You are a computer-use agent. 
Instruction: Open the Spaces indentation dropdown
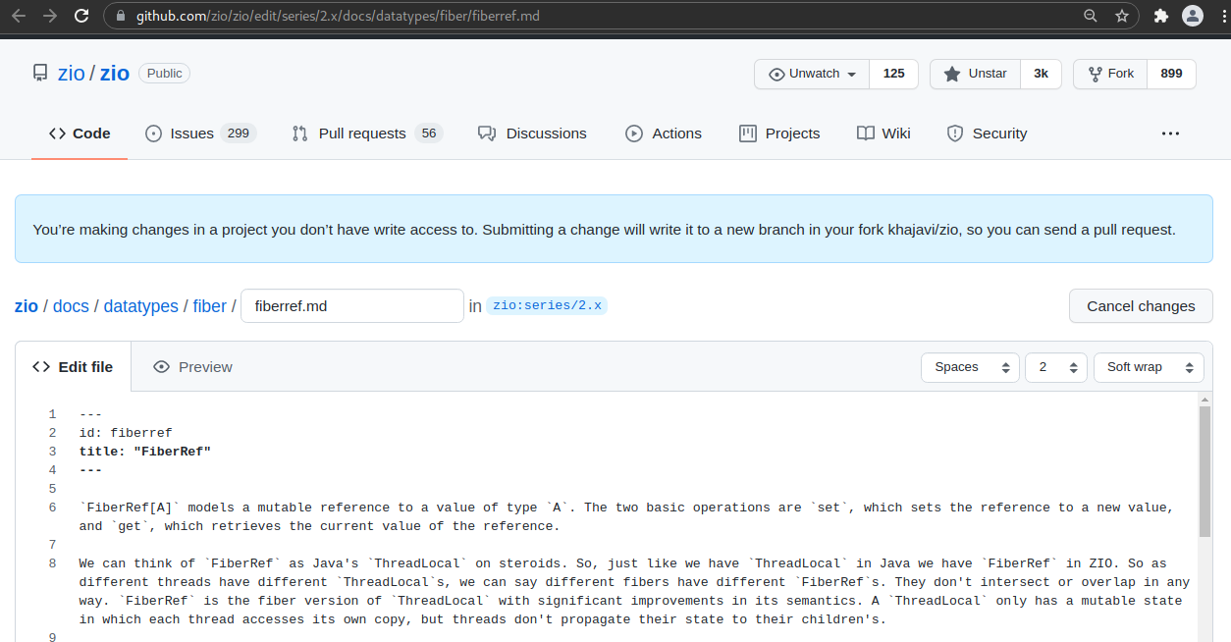(x=970, y=366)
